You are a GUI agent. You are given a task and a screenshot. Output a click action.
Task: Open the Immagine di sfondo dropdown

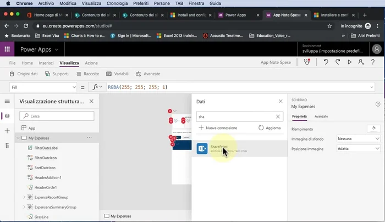[x=377, y=138]
